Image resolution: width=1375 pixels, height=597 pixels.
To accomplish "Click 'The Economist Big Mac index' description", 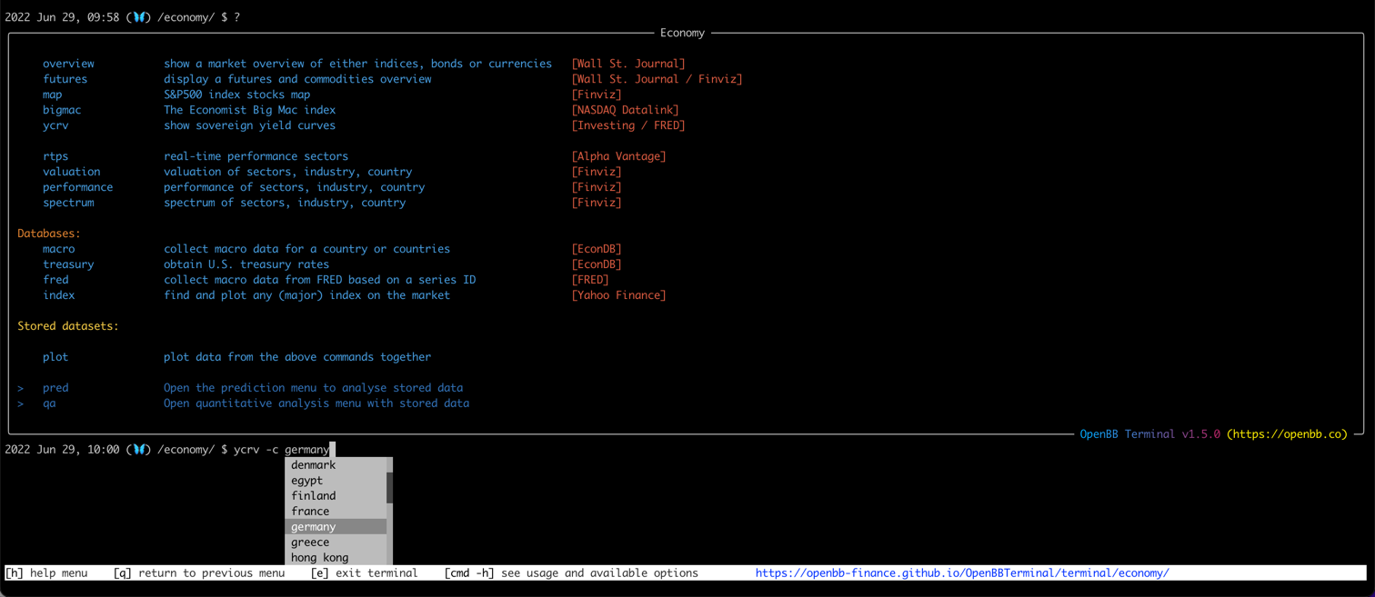I will 249,110.
